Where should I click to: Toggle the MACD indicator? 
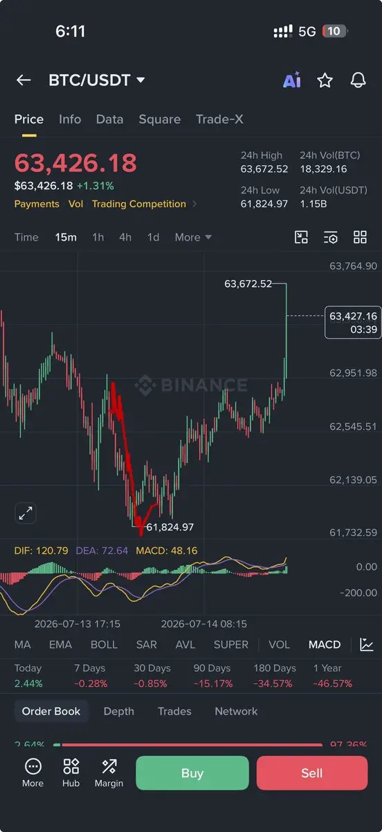tap(325, 645)
